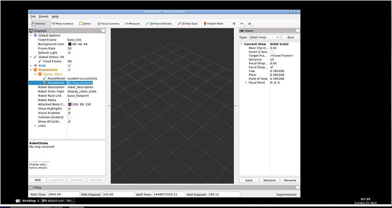Screen dimensions: 392x208
Task: Click the Publish Point tool
Action: click(x=213, y=24)
